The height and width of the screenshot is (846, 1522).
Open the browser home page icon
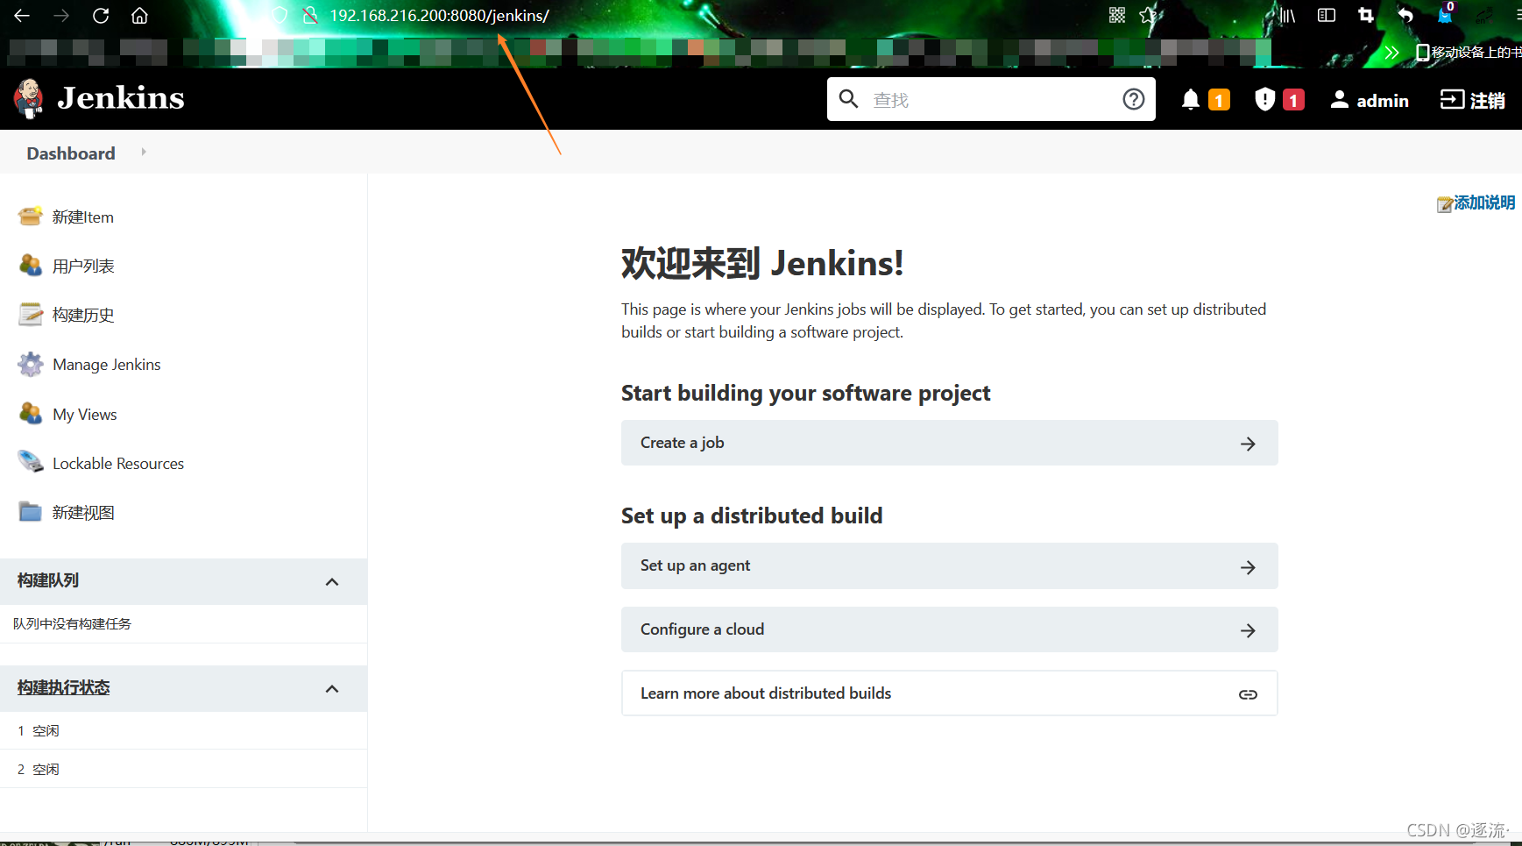tap(139, 16)
